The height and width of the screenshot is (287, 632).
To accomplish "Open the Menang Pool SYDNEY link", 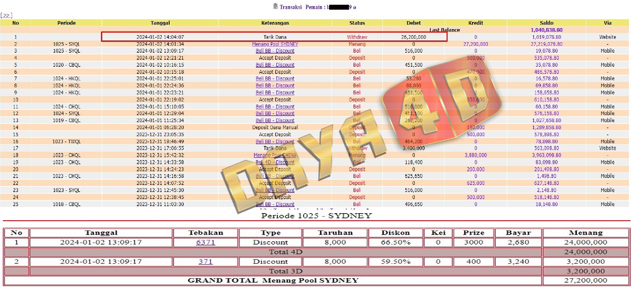I will 275,44.
